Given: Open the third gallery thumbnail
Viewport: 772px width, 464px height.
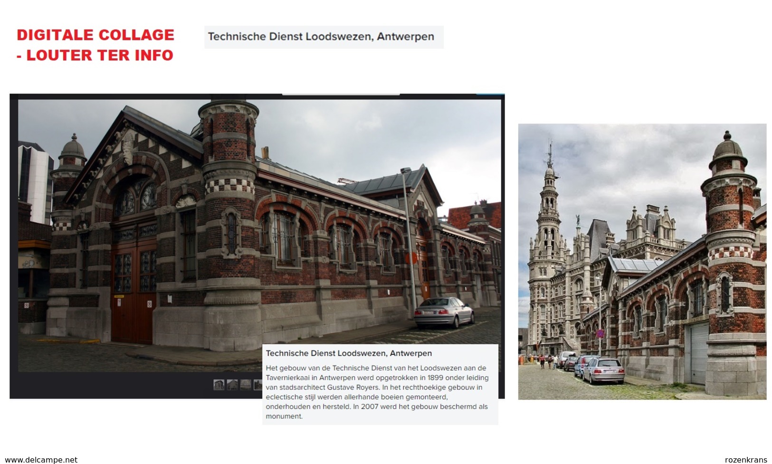Looking at the screenshot, I should click(246, 385).
